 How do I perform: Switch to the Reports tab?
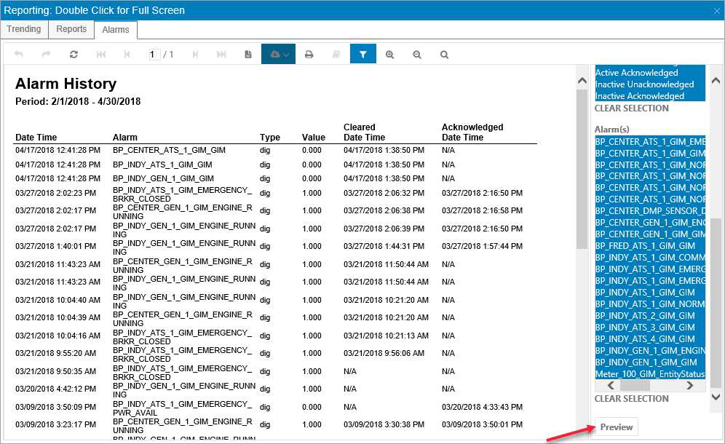[71, 29]
